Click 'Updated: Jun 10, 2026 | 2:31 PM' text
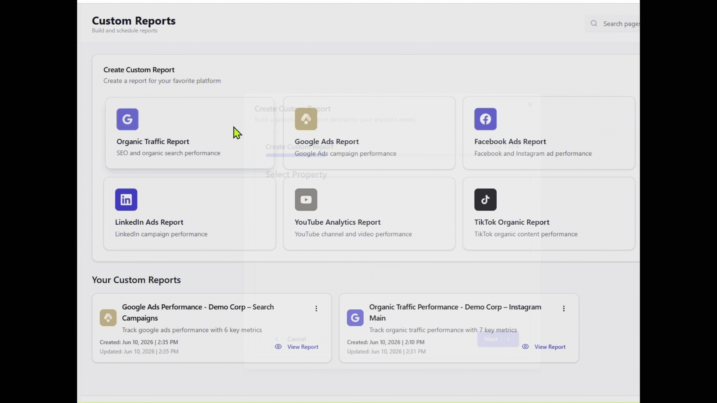Image resolution: width=717 pixels, height=403 pixels. [386, 352]
